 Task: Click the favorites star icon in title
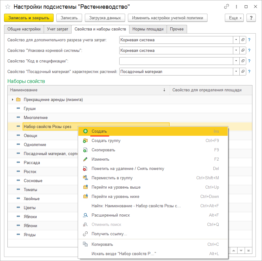click(x=8, y=7)
